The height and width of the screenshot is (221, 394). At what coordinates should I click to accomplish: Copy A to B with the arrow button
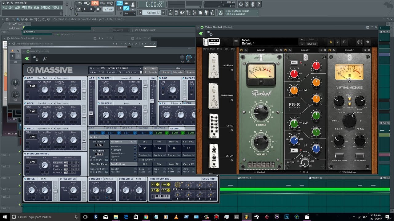click(x=338, y=42)
